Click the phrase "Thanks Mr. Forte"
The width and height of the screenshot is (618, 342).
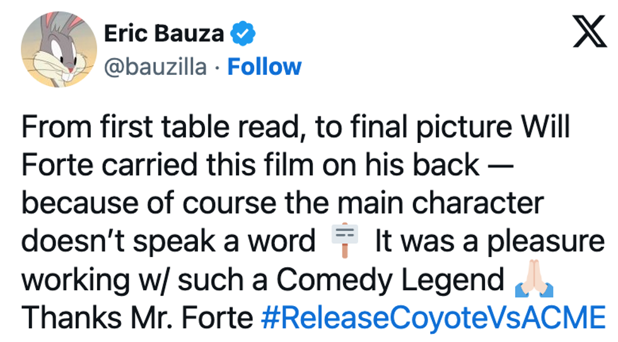(137, 318)
